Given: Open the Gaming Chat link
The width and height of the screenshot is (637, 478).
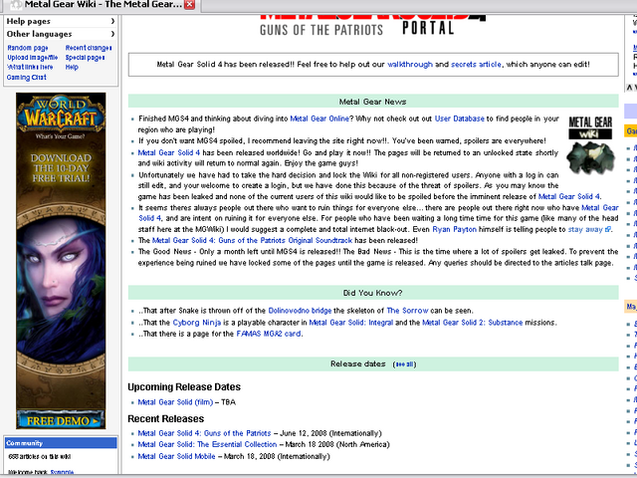Looking at the screenshot, I should click(27, 78).
